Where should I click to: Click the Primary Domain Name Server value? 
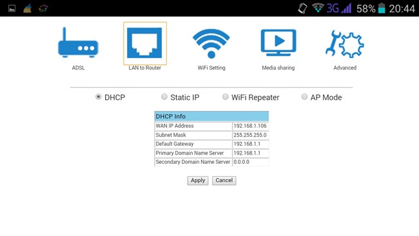coord(247,153)
